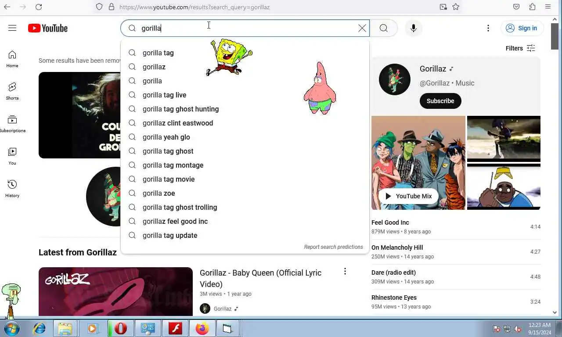Open History in the sidebar
This screenshot has height=337, width=562.
(12, 189)
